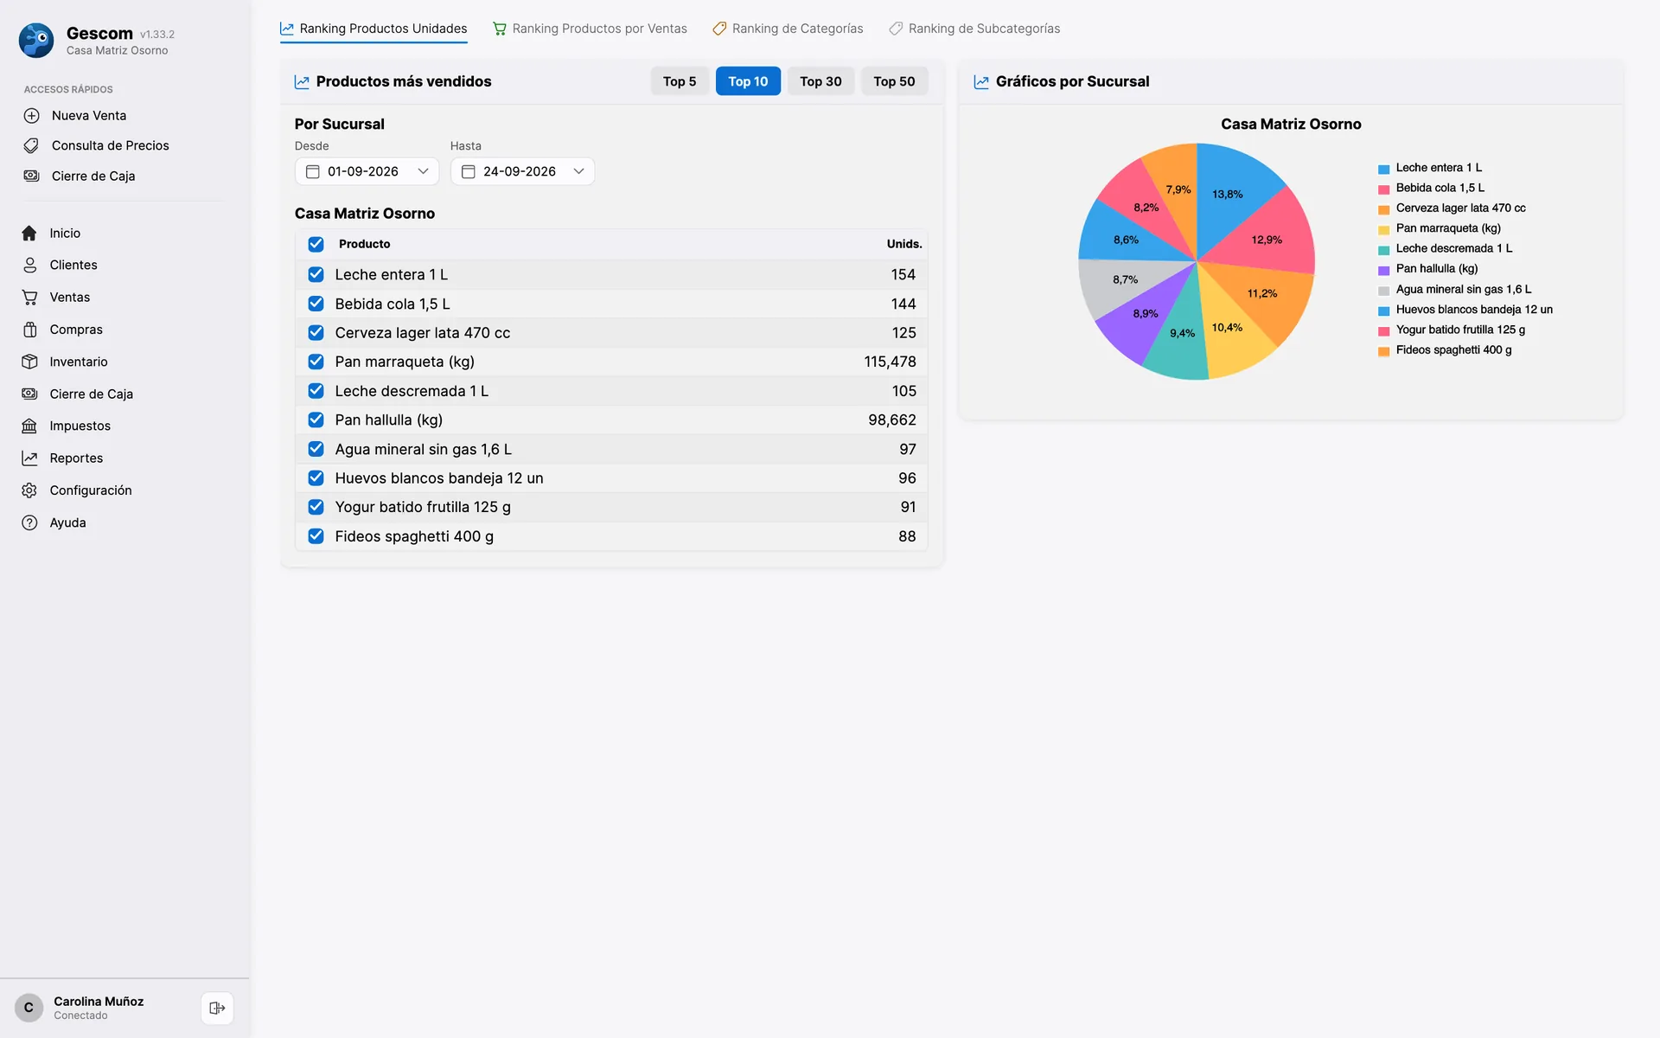Select the Top 50 button
Viewport: 1660px width, 1038px height.
[894, 81]
